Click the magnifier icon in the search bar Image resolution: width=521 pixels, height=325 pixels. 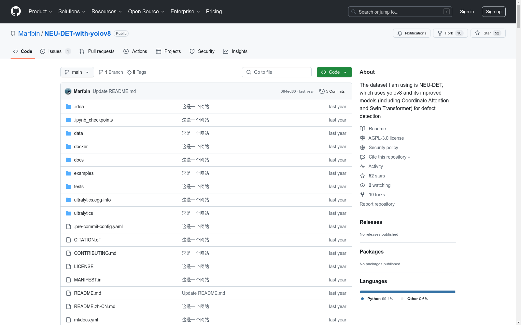(x=354, y=12)
